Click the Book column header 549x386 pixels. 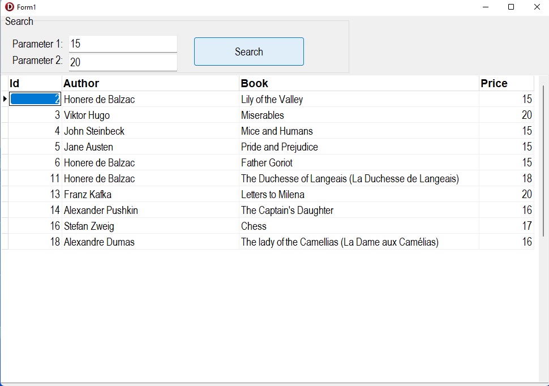[x=359, y=83]
